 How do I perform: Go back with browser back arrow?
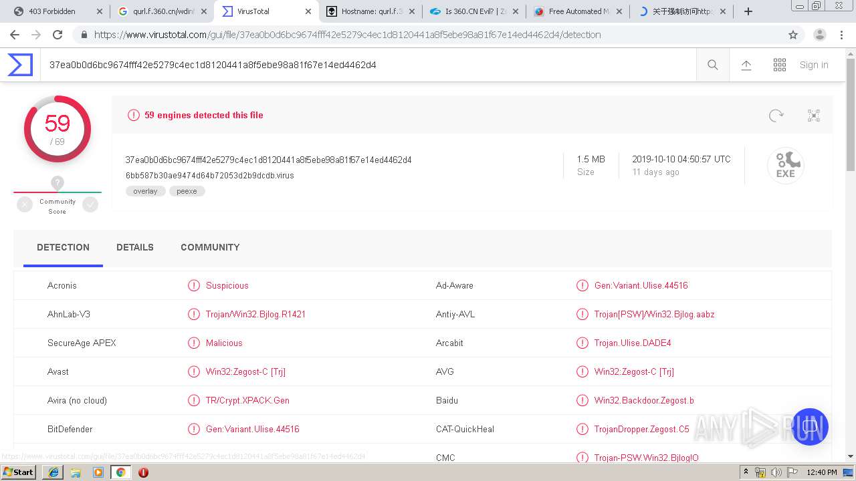click(15, 35)
